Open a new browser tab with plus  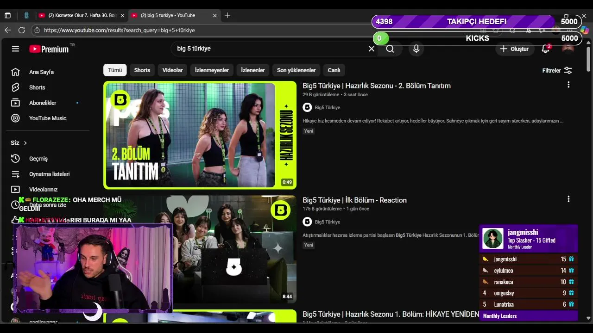[227, 15]
